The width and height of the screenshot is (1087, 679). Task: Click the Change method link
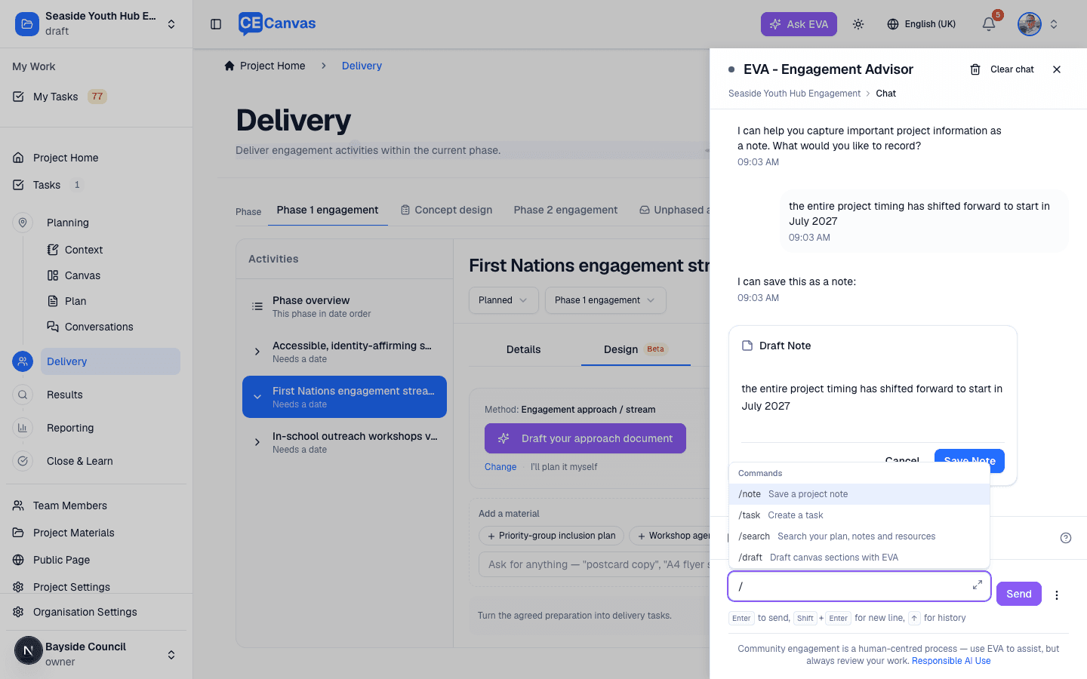[500, 467]
